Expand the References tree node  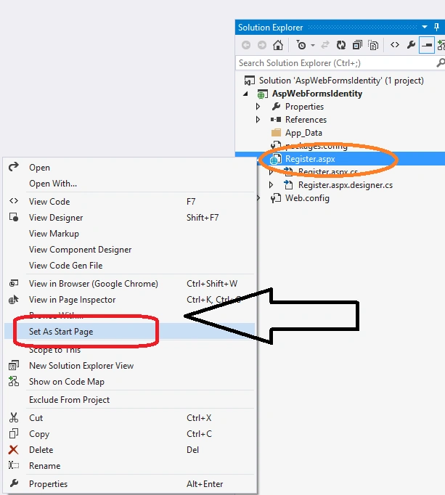[x=258, y=120]
